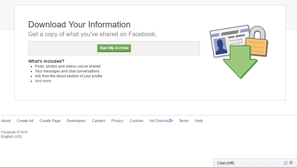Open Create Page footer link

click(50, 121)
